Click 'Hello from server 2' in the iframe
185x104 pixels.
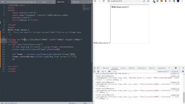[120, 7]
